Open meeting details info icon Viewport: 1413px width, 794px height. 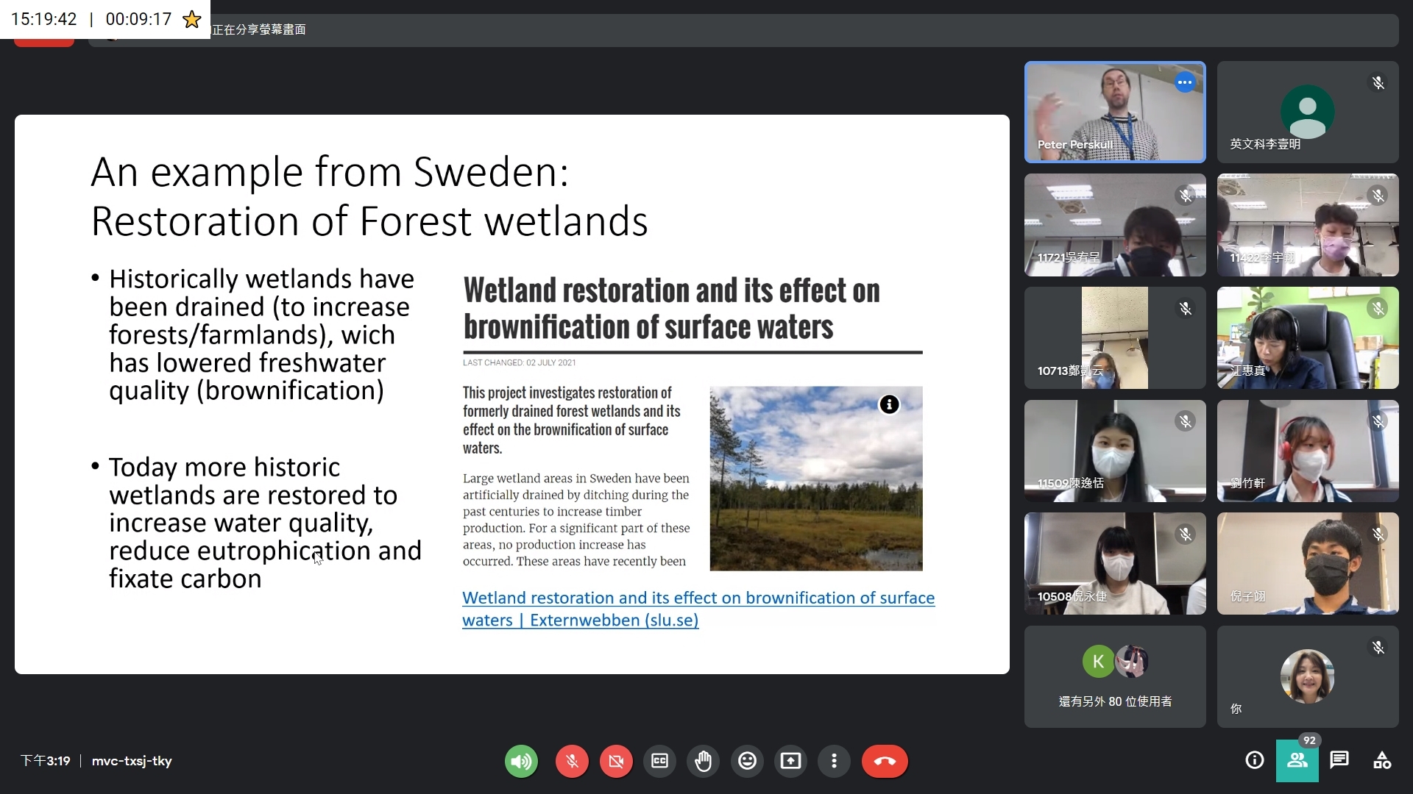point(1254,760)
